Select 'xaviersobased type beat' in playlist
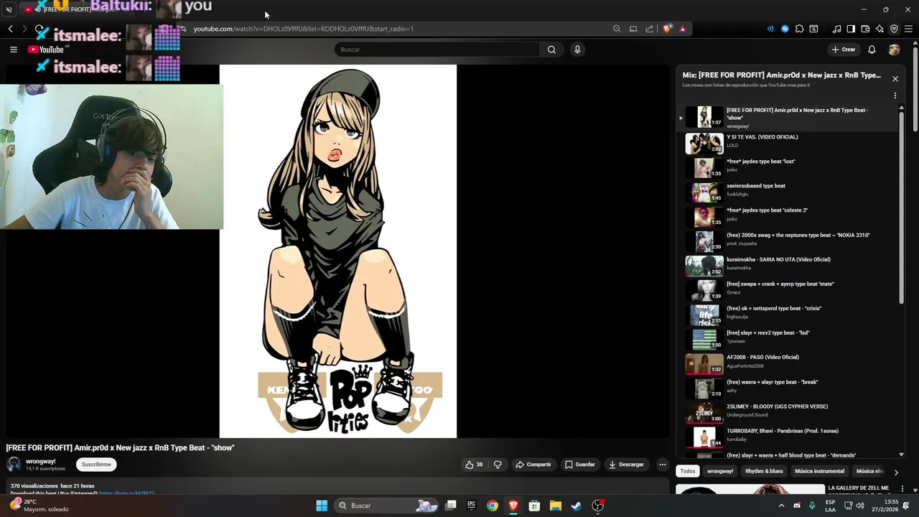919x517 pixels. click(x=788, y=192)
